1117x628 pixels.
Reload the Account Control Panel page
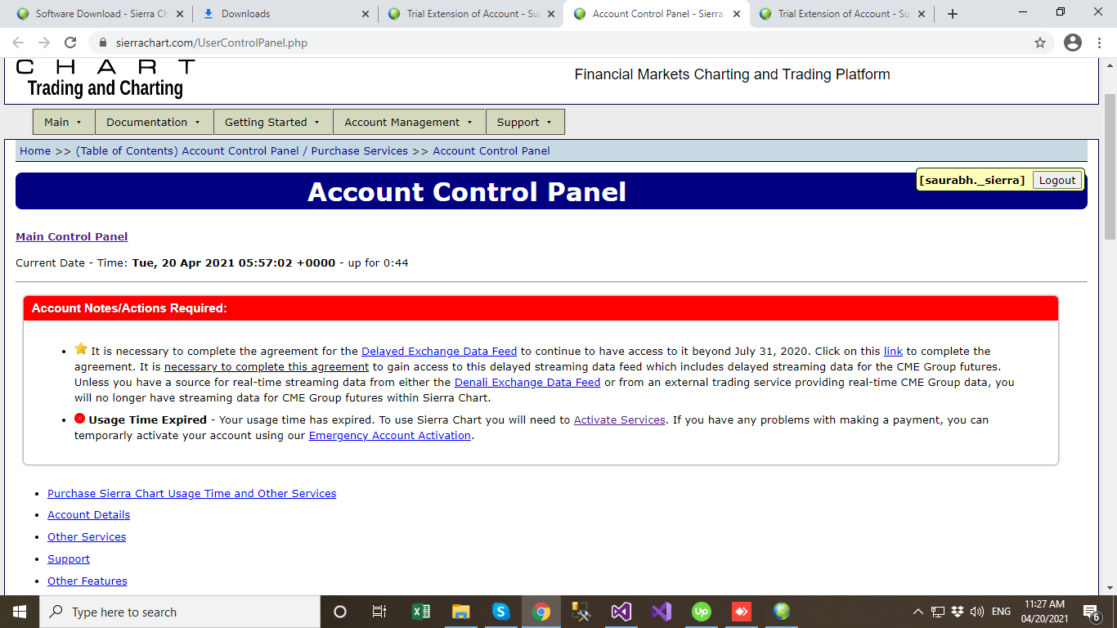tap(70, 43)
